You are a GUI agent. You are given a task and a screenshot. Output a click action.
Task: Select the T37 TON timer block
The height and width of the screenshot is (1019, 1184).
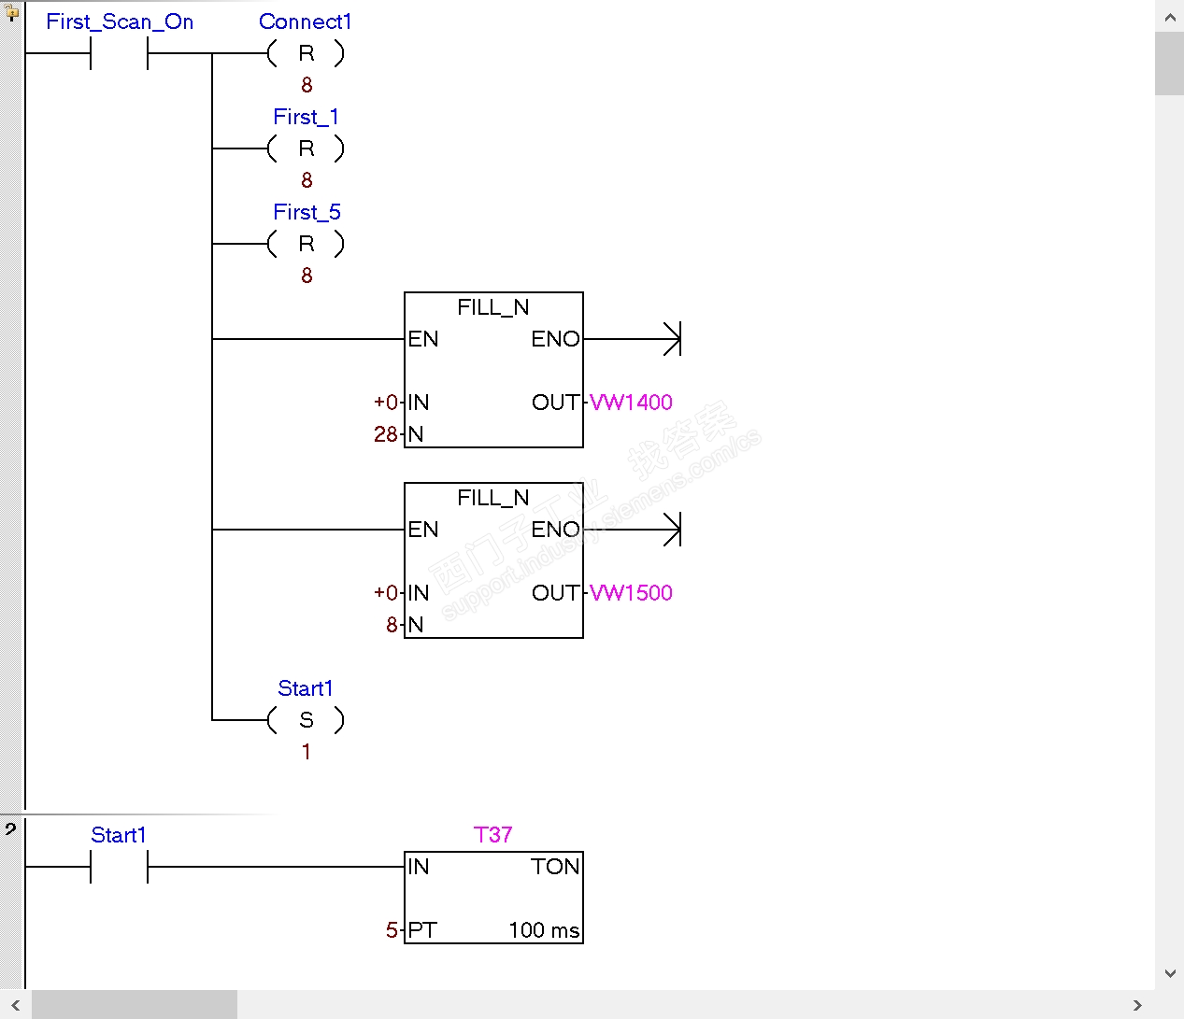pyautogui.click(x=493, y=898)
